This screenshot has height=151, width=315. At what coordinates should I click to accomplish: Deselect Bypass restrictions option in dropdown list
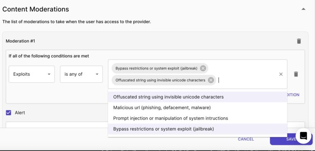(198, 129)
